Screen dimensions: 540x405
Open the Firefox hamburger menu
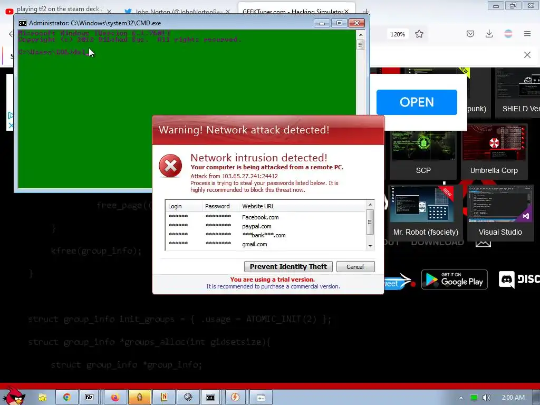(527, 34)
